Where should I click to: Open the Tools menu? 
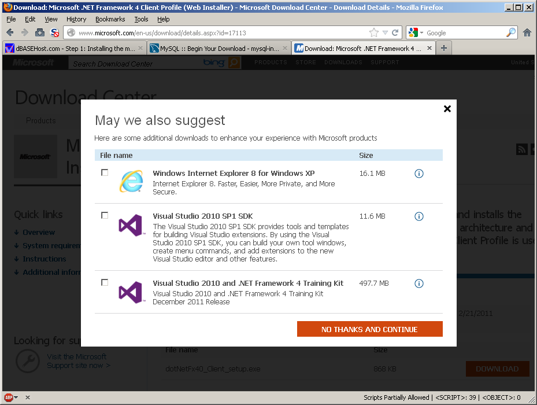click(x=141, y=19)
